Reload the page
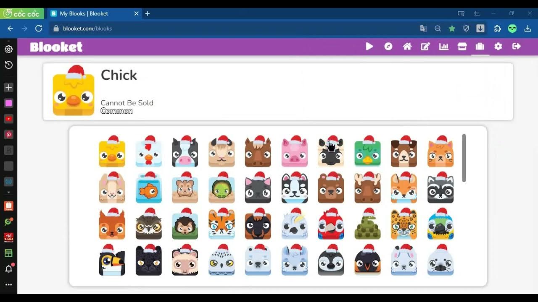Image resolution: width=538 pixels, height=302 pixels. [39, 29]
